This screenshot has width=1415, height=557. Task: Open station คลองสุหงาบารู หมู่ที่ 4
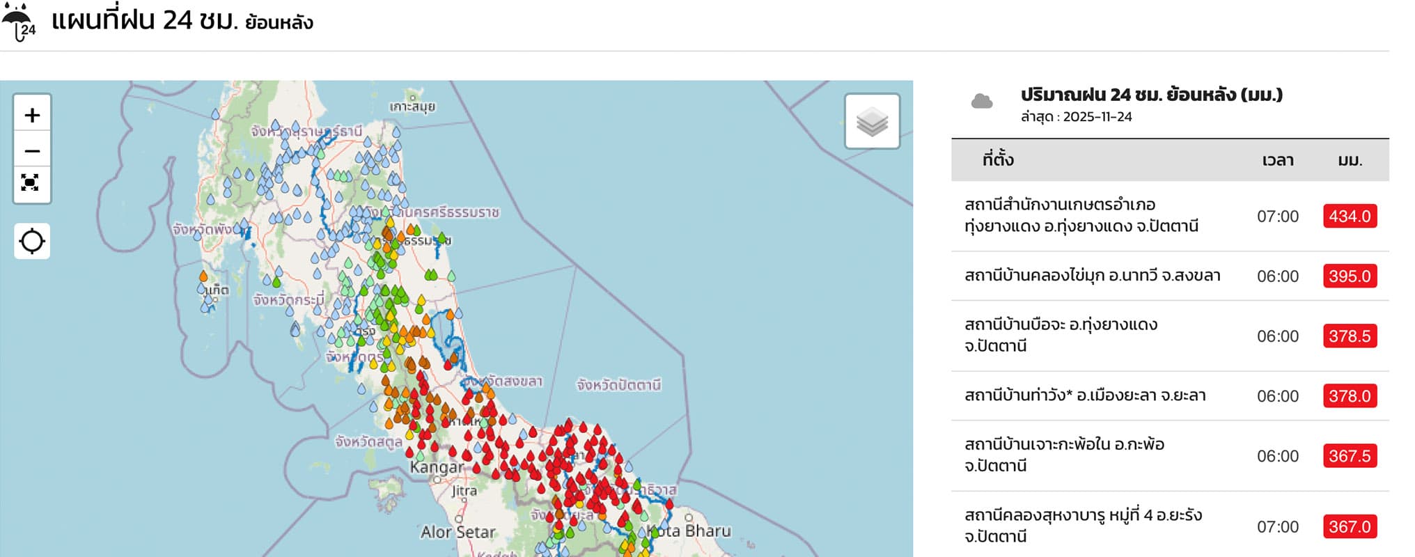[1083, 526]
